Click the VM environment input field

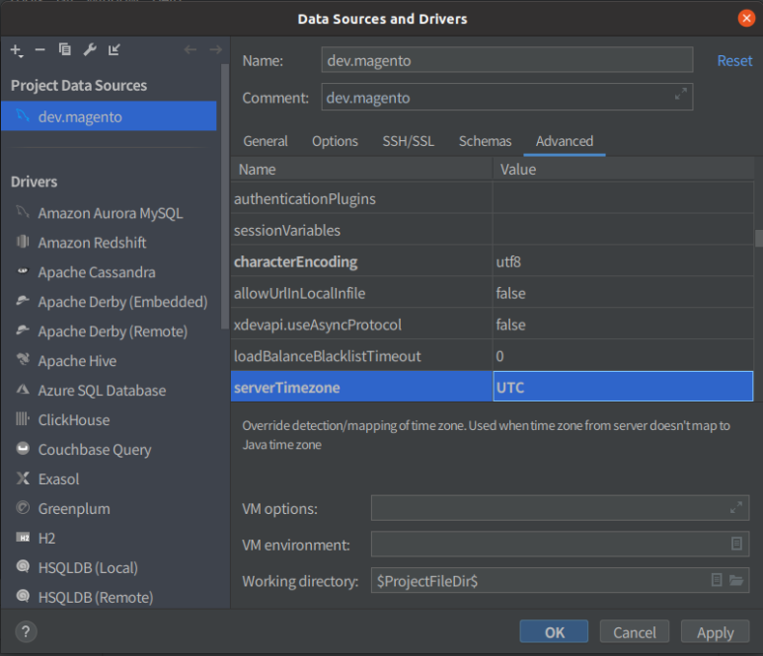(x=560, y=545)
